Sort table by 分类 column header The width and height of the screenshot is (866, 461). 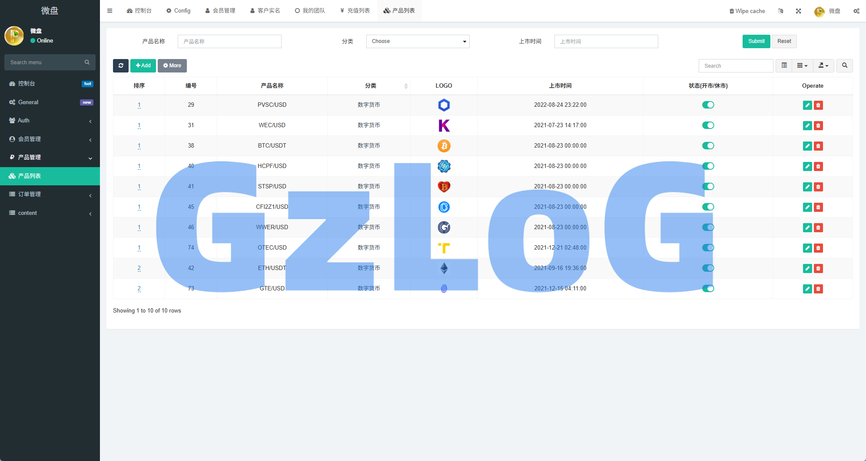(370, 86)
